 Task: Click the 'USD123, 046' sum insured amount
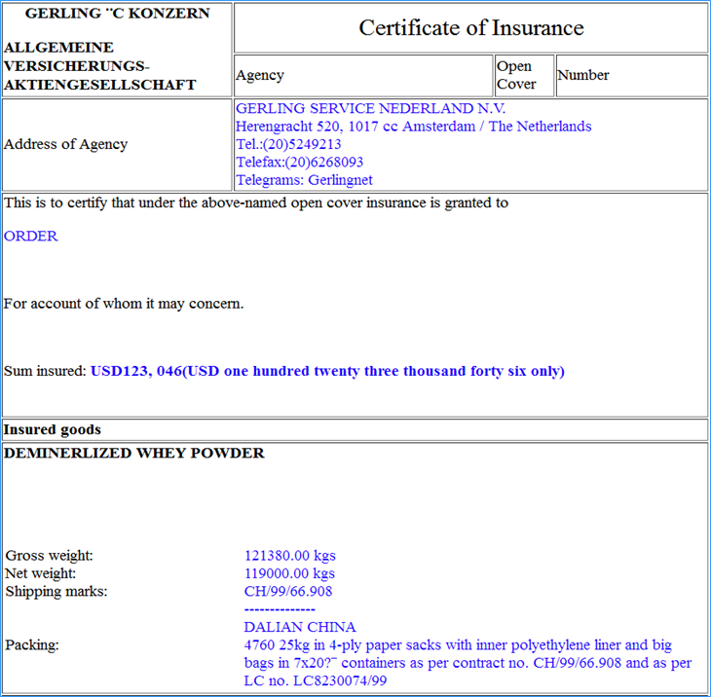point(136,371)
